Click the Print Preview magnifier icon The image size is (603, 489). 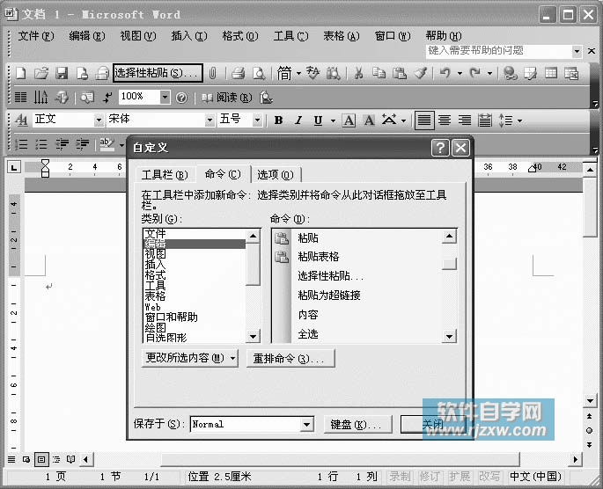(259, 73)
